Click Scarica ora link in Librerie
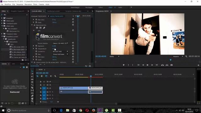 pyautogui.click(x=15, y=92)
